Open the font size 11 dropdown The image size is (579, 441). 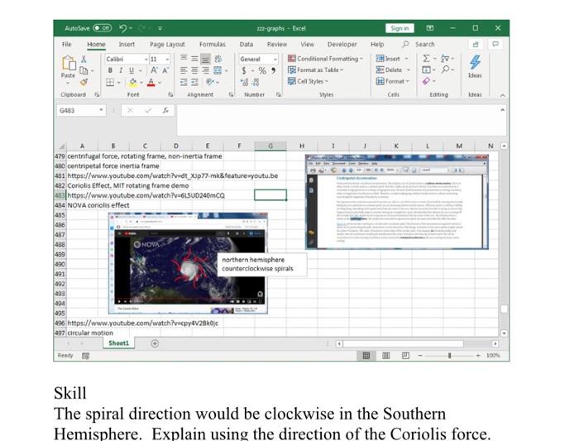167,59
